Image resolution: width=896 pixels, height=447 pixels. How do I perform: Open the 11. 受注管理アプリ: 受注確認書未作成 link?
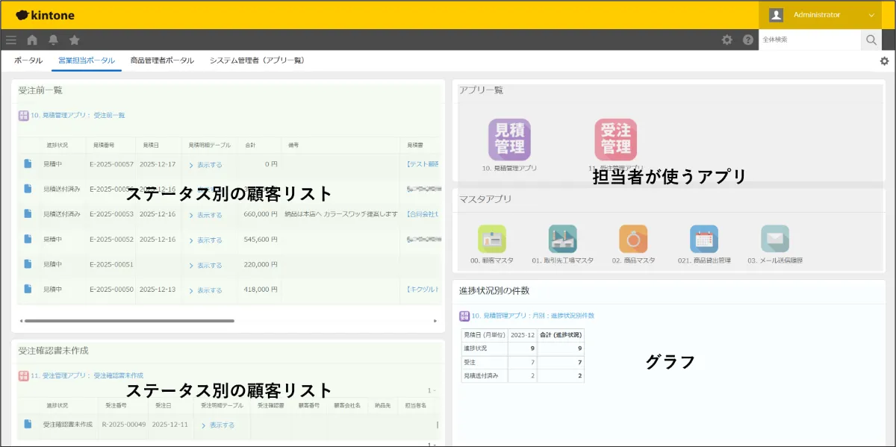(x=87, y=375)
